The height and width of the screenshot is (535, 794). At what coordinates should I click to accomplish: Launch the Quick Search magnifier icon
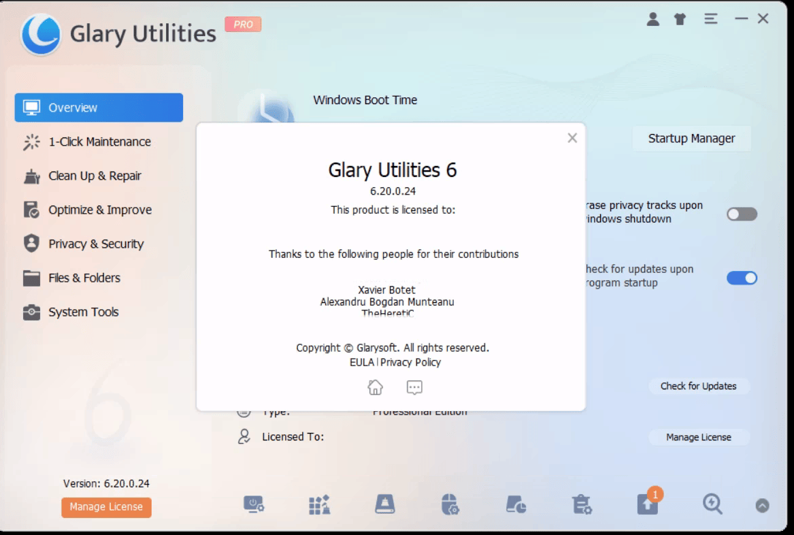click(712, 504)
